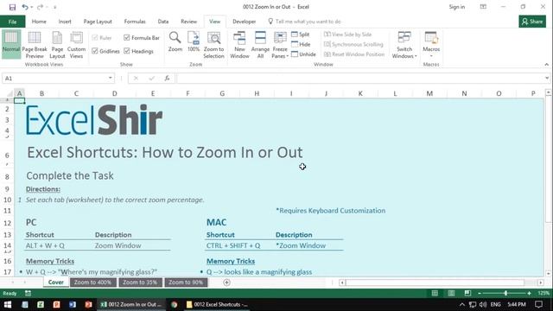Expand the formula bar
This screenshot has width=553, height=311.
[547, 79]
